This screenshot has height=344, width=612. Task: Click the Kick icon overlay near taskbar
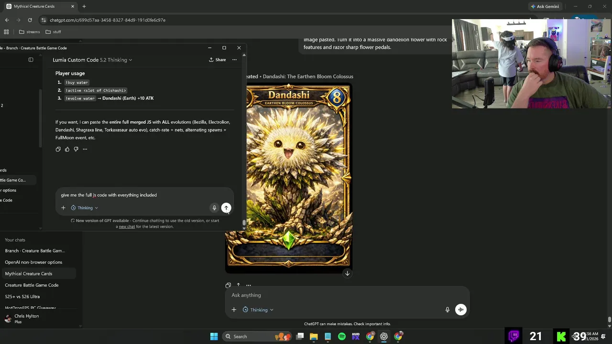pyautogui.click(x=561, y=336)
